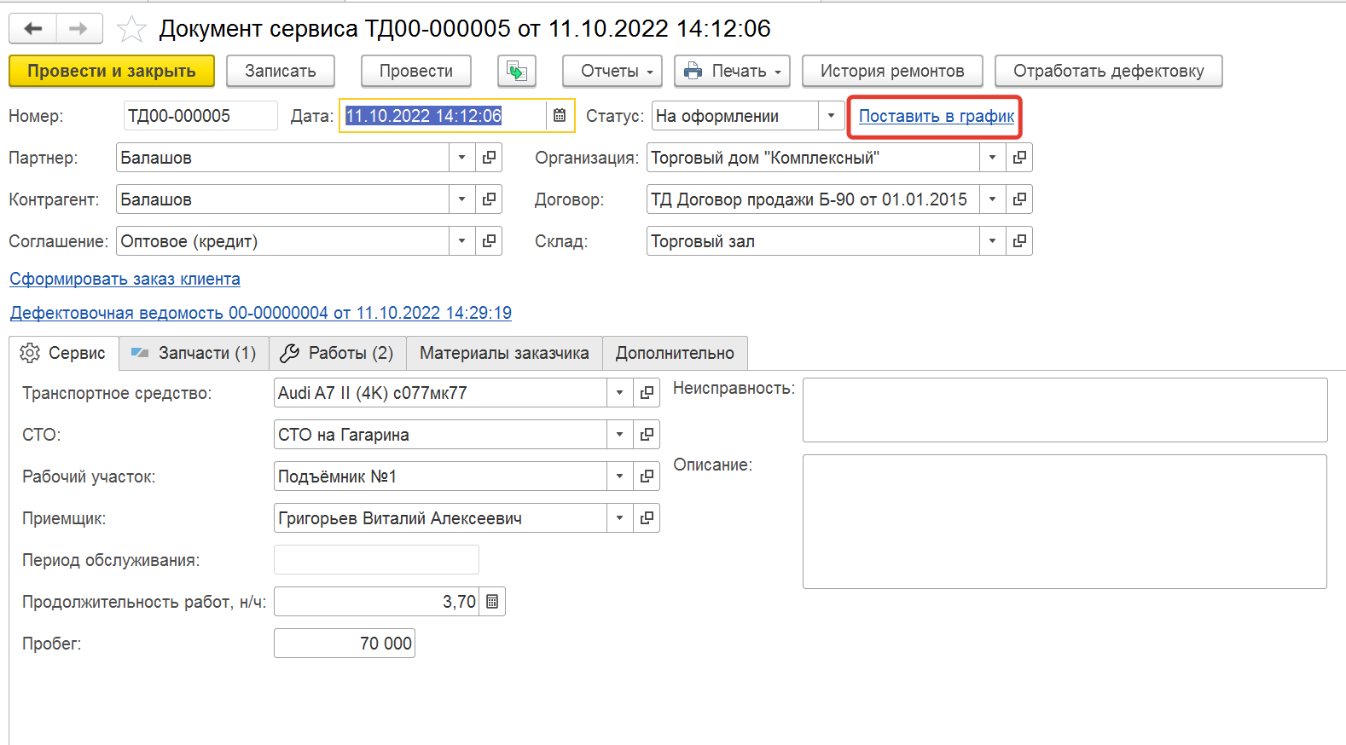Expand the Договор dropdown list
This screenshot has width=1346, height=745.
(x=992, y=199)
